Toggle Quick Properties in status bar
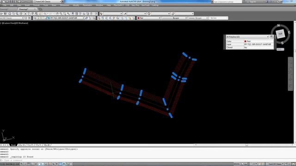This screenshot has width=296, height=166. point(64,164)
